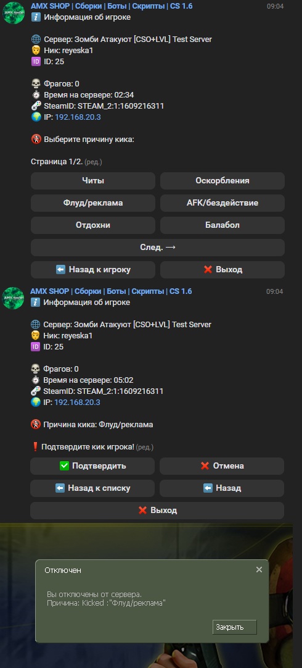Select the Балабол reason button
This screenshot has height=668, width=302.
(x=222, y=225)
